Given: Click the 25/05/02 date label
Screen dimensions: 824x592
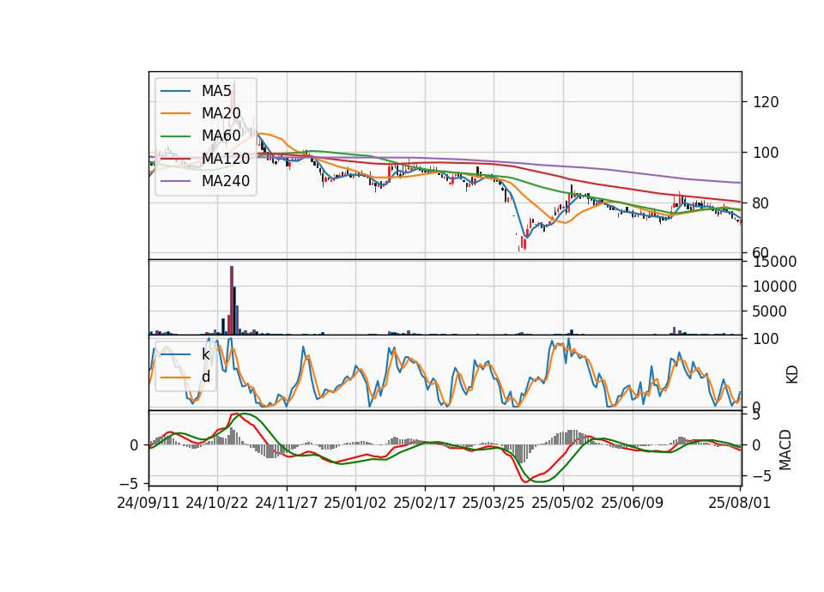Looking at the screenshot, I should click(563, 503).
